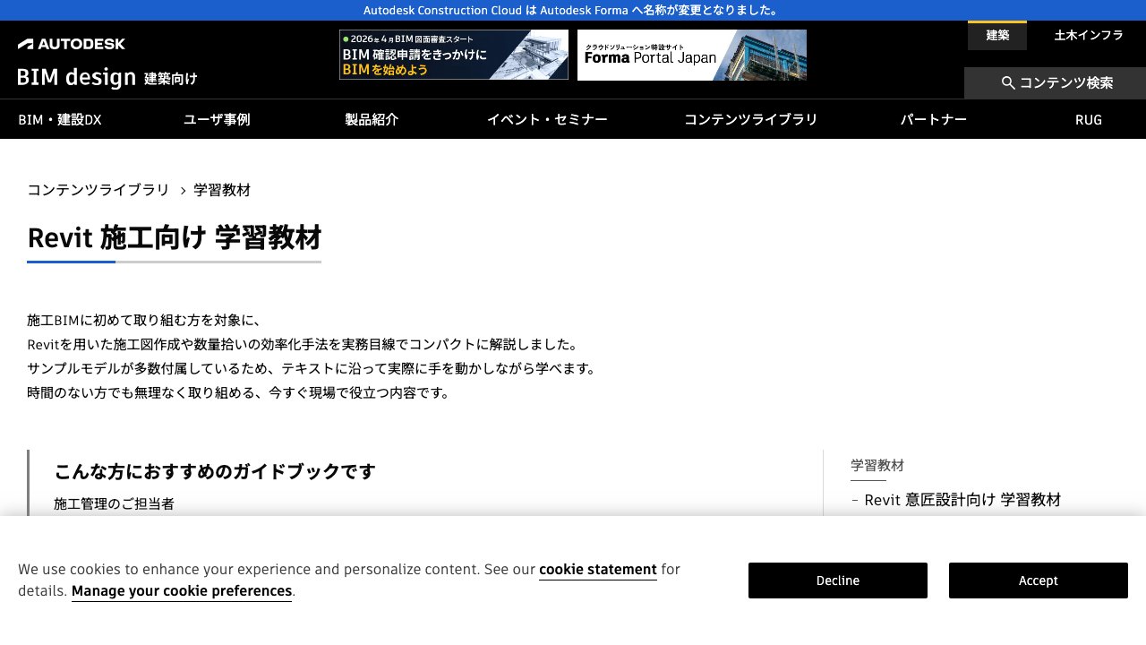Open the パートナー menu

[934, 119]
